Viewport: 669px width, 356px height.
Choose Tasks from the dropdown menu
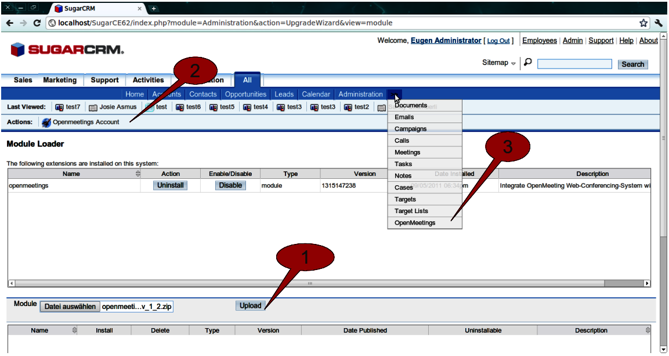pos(425,164)
